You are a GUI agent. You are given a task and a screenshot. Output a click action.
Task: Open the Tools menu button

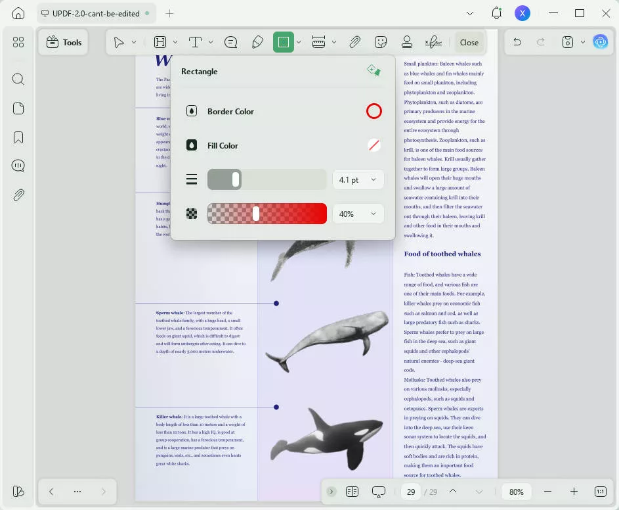[x=64, y=42]
